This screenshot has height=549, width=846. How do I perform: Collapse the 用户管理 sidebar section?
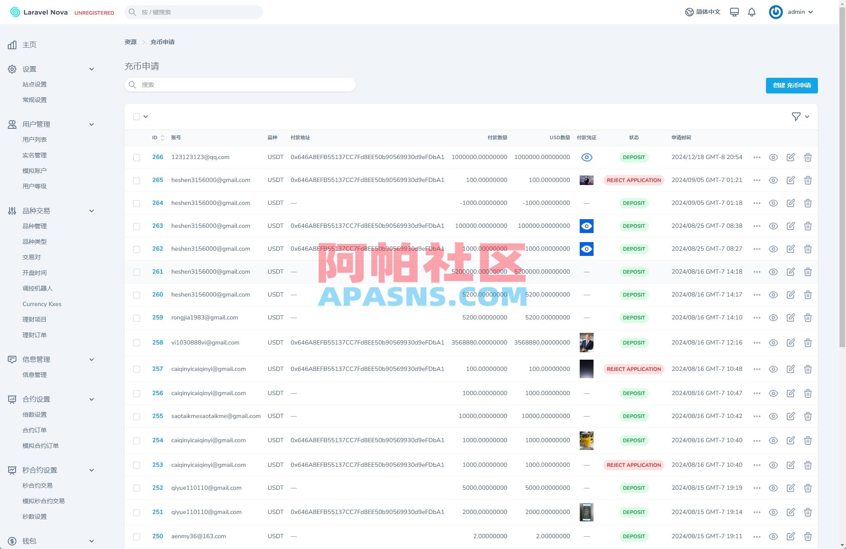point(92,124)
